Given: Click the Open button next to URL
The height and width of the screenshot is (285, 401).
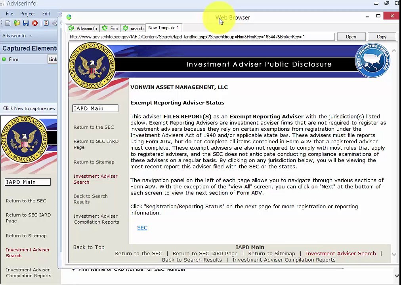Looking at the screenshot, I should (x=351, y=37).
